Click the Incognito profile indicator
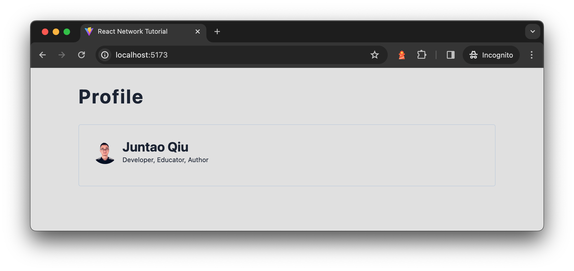This screenshot has height=271, width=574. tap(491, 55)
